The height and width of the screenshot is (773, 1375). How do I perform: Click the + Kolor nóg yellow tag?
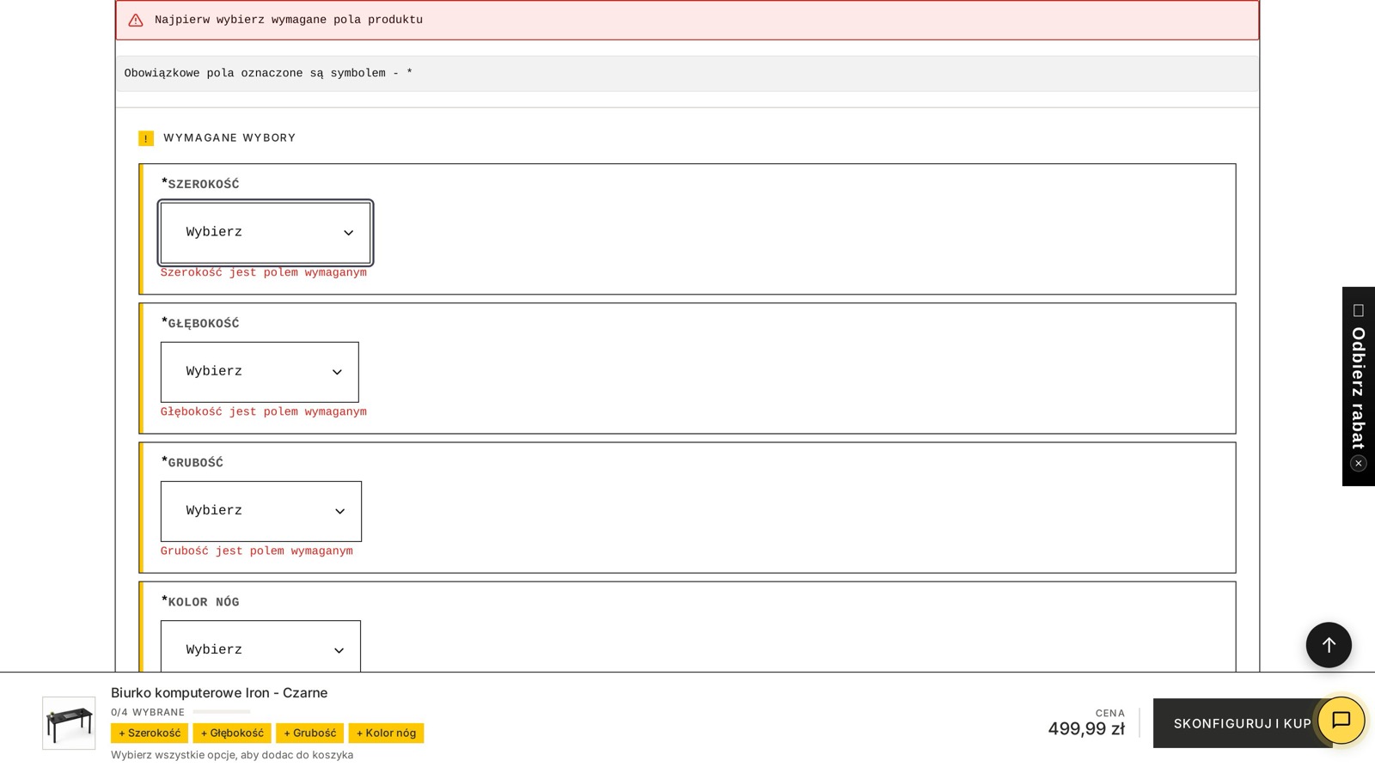(386, 733)
